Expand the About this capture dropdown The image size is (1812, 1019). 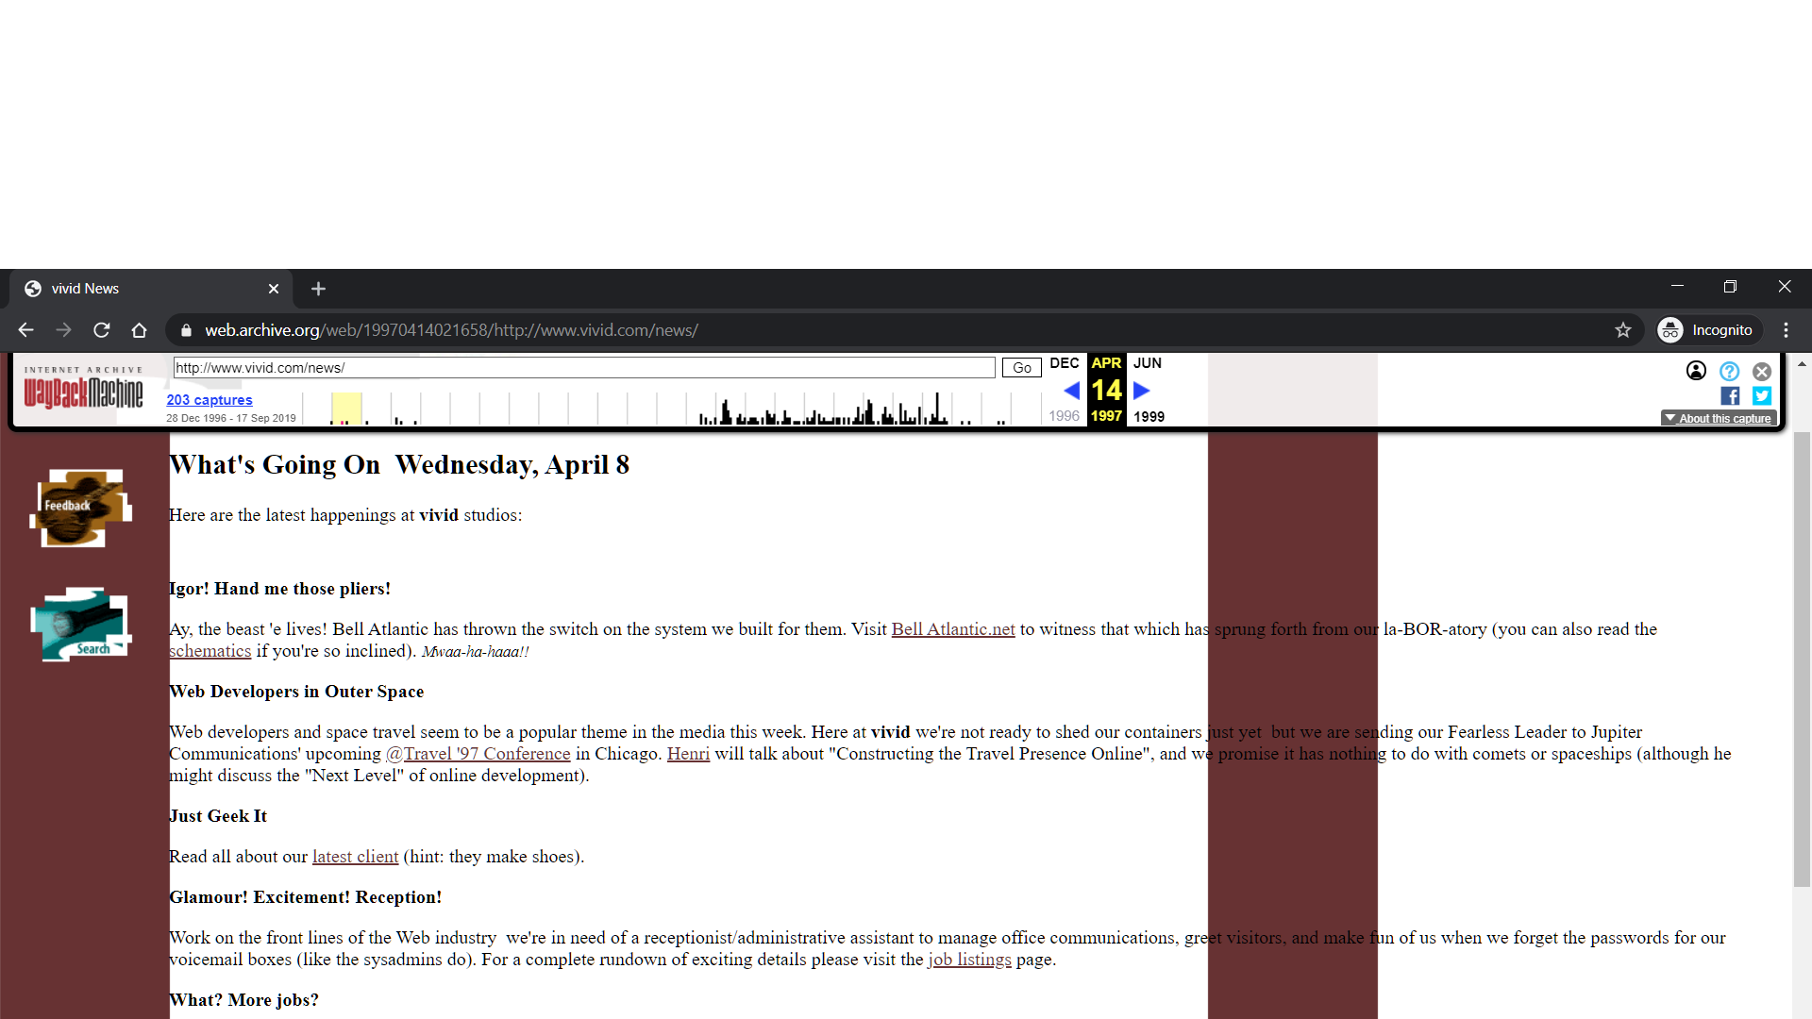1720,417
